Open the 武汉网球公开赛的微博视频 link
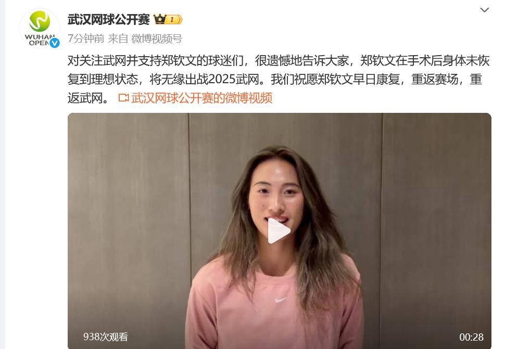The height and width of the screenshot is (349, 505). pos(202,98)
